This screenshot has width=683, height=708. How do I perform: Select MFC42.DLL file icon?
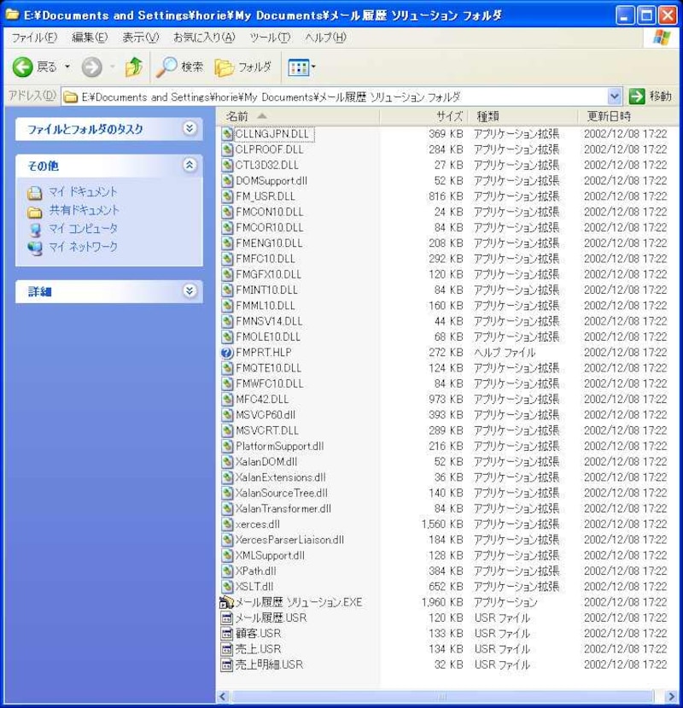pos(227,400)
